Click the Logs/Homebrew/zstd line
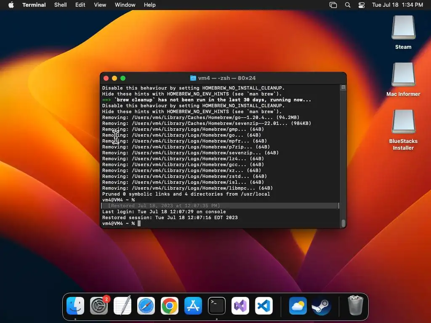Image resolution: width=431 pixels, height=323 pixels. tap(184, 177)
